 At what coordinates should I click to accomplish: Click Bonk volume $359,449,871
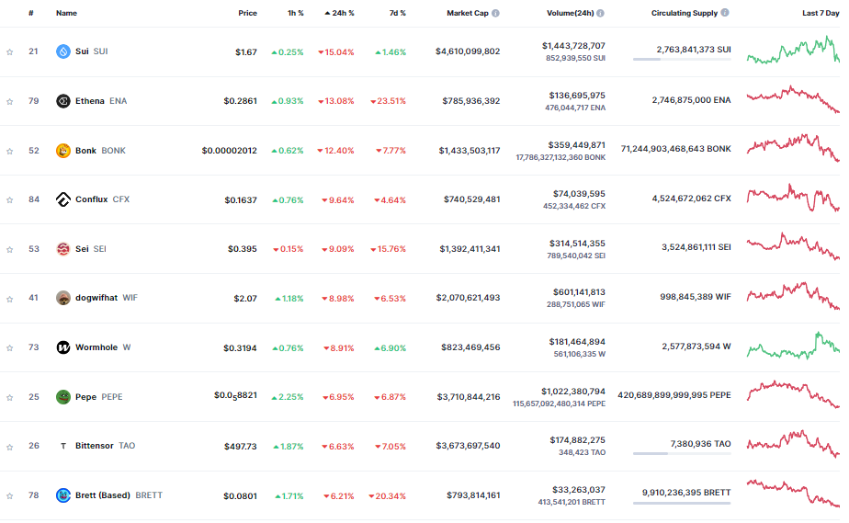coord(577,145)
